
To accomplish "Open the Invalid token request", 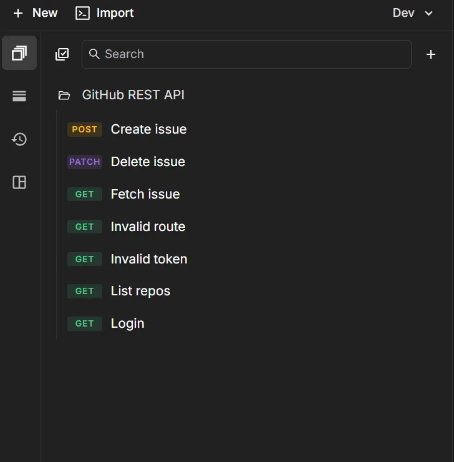I will [149, 258].
